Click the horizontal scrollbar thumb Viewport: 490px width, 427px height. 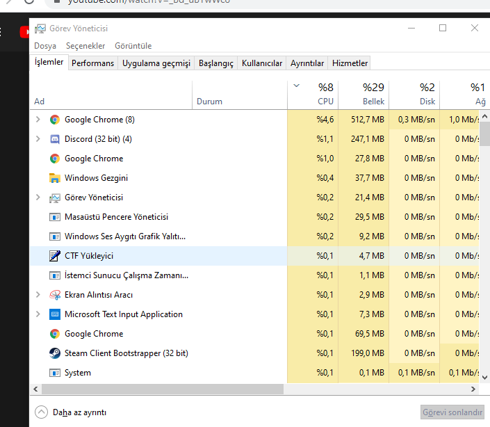(163, 389)
